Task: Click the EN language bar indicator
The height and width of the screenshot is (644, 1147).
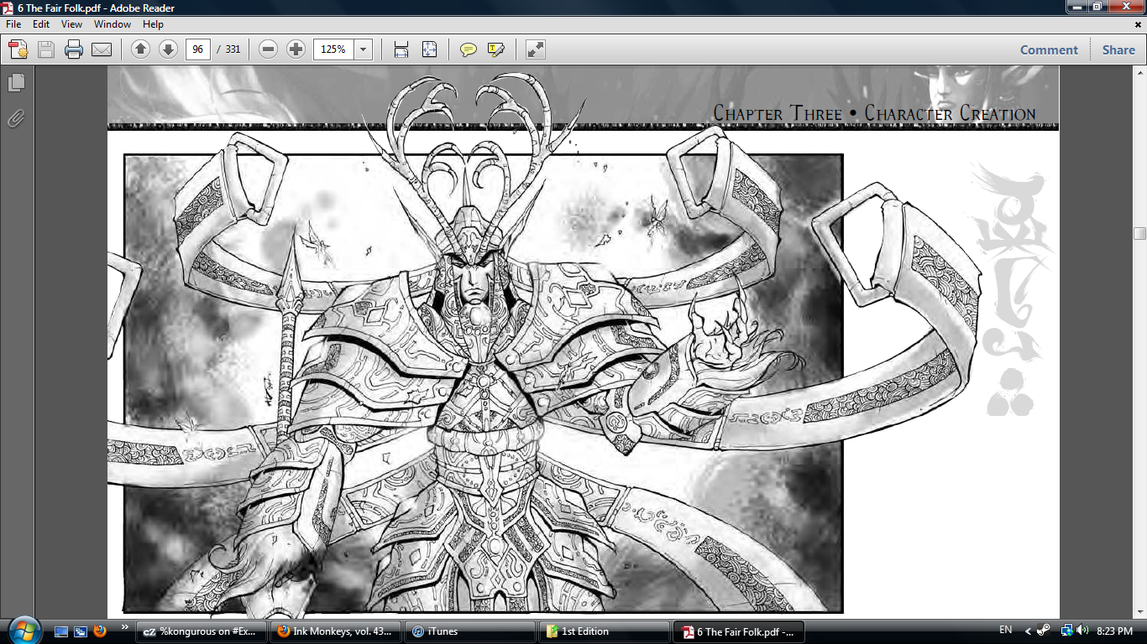Action: (x=1005, y=630)
